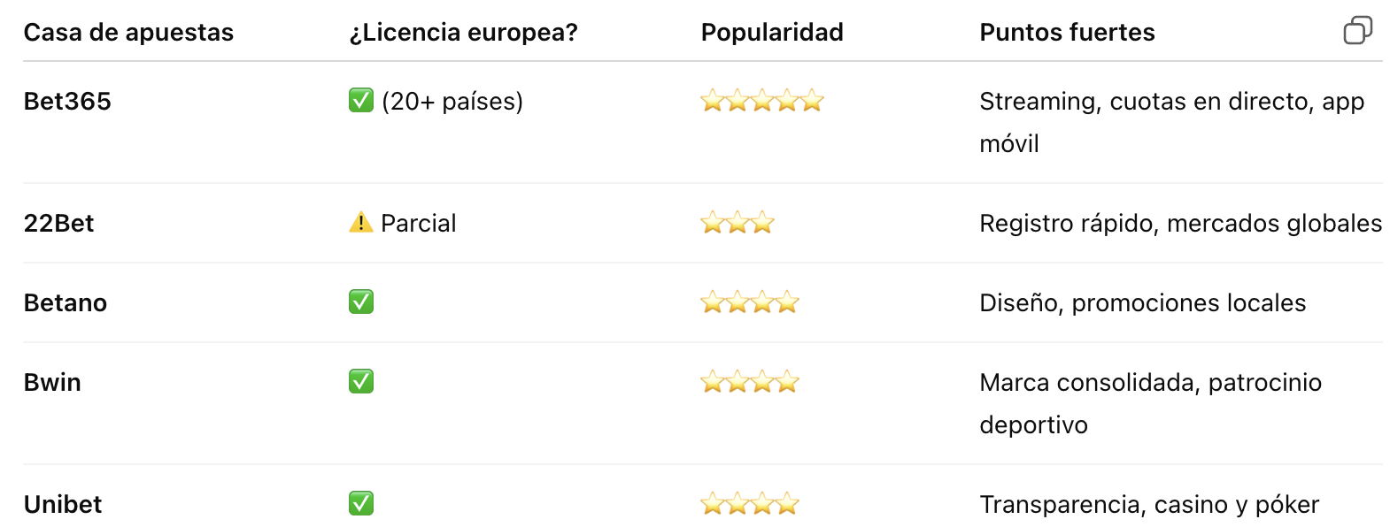Screen dimensions: 1390x527
Task: Click the text Diseño, promociones locales
Action: tap(1142, 303)
